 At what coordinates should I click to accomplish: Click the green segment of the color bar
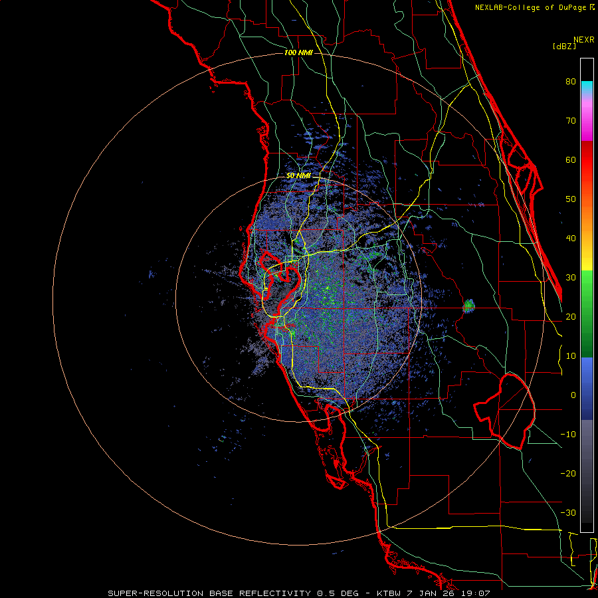[587, 314]
